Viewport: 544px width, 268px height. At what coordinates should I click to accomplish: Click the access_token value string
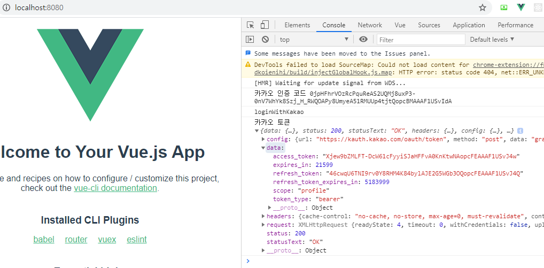(x=421, y=156)
